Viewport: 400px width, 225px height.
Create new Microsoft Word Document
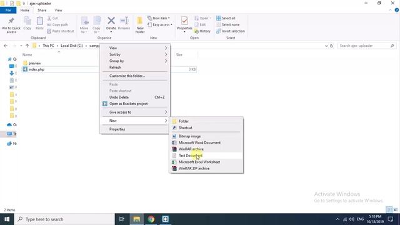pyautogui.click(x=206, y=142)
